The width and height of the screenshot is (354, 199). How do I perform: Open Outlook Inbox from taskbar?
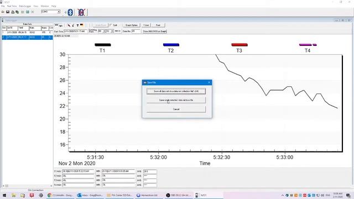pyautogui.click(x=90, y=195)
